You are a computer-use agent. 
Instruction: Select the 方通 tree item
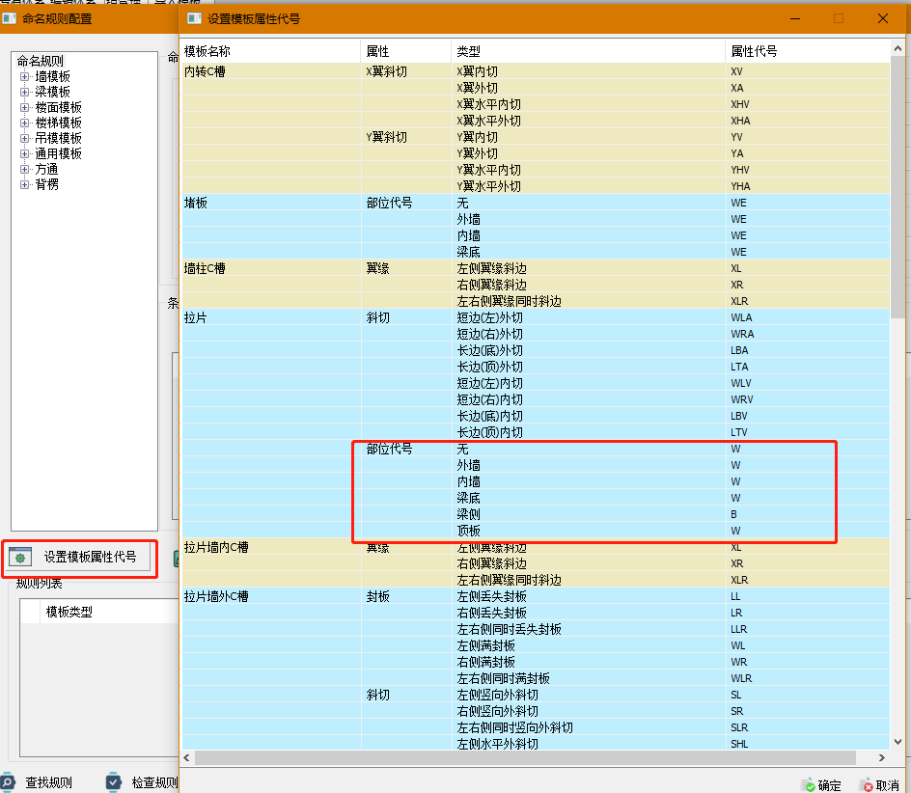[x=46, y=169]
